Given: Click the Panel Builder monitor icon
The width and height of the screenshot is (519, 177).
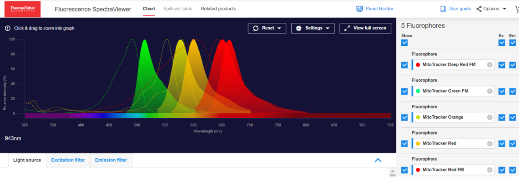Looking at the screenshot, I should pos(359,9).
